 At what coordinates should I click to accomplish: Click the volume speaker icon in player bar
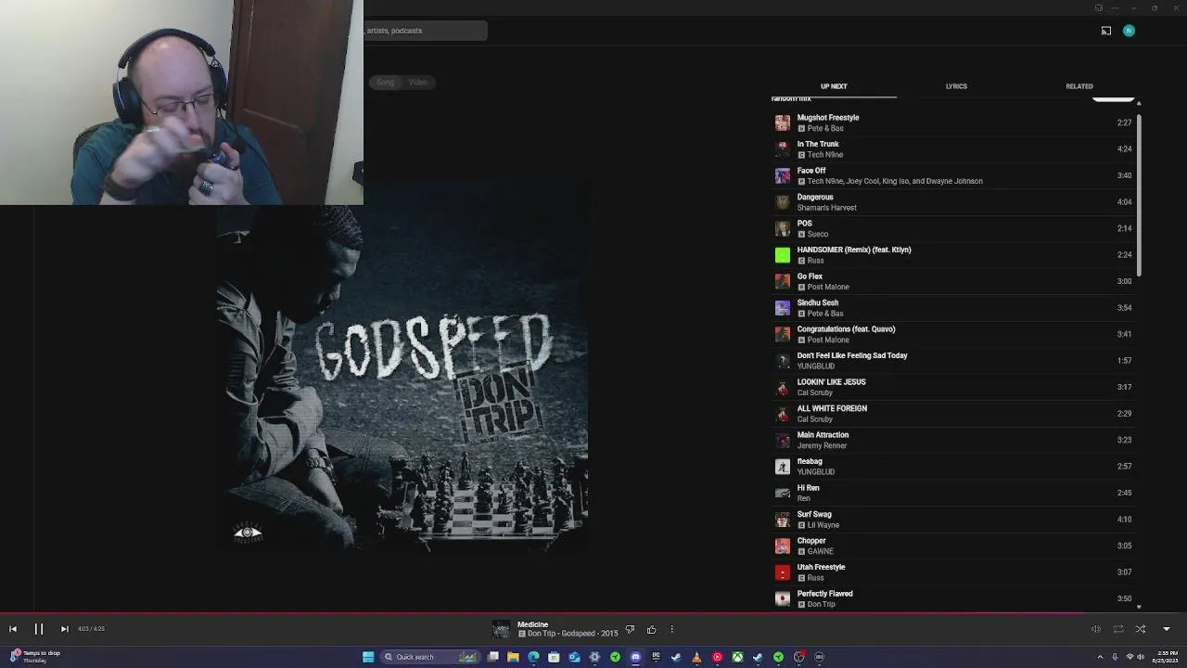point(1095,629)
